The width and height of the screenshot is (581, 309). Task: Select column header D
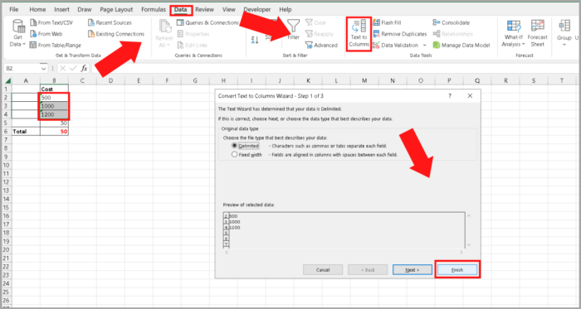coord(110,80)
